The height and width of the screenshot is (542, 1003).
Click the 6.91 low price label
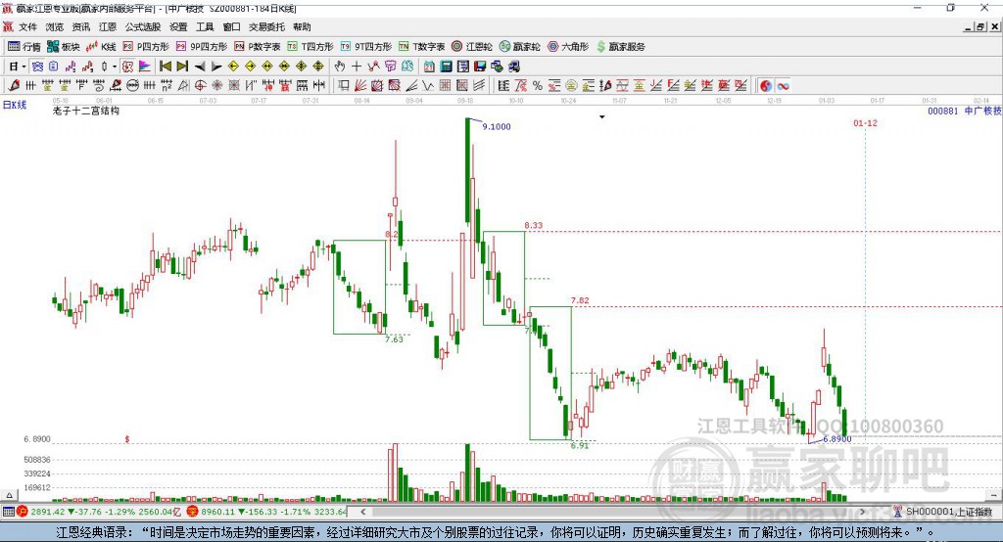tap(580, 445)
